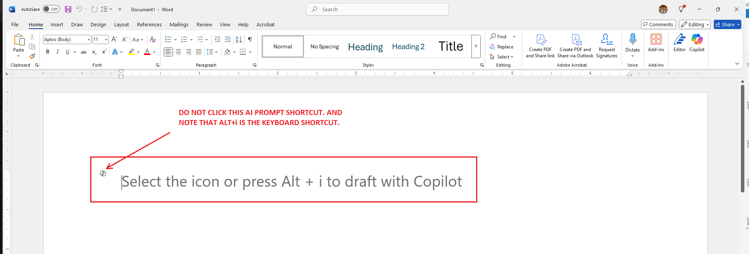Toggle Underline formatting
Image resolution: width=749 pixels, height=254 pixels.
coord(67,52)
